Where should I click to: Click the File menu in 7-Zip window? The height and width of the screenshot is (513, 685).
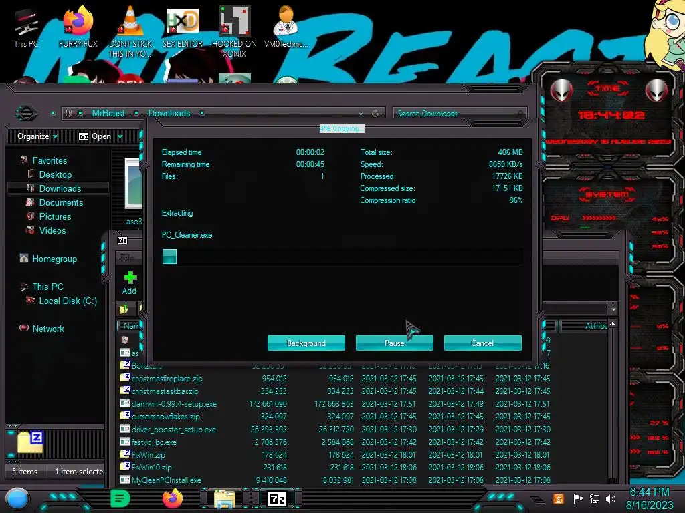point(127,257)
